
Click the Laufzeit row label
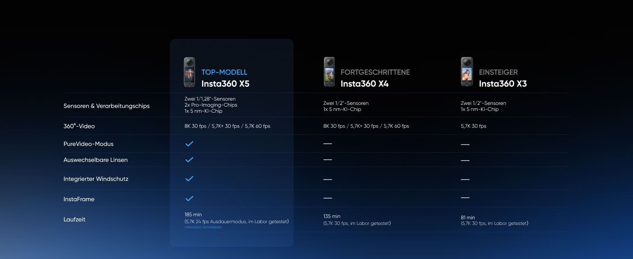74,219
